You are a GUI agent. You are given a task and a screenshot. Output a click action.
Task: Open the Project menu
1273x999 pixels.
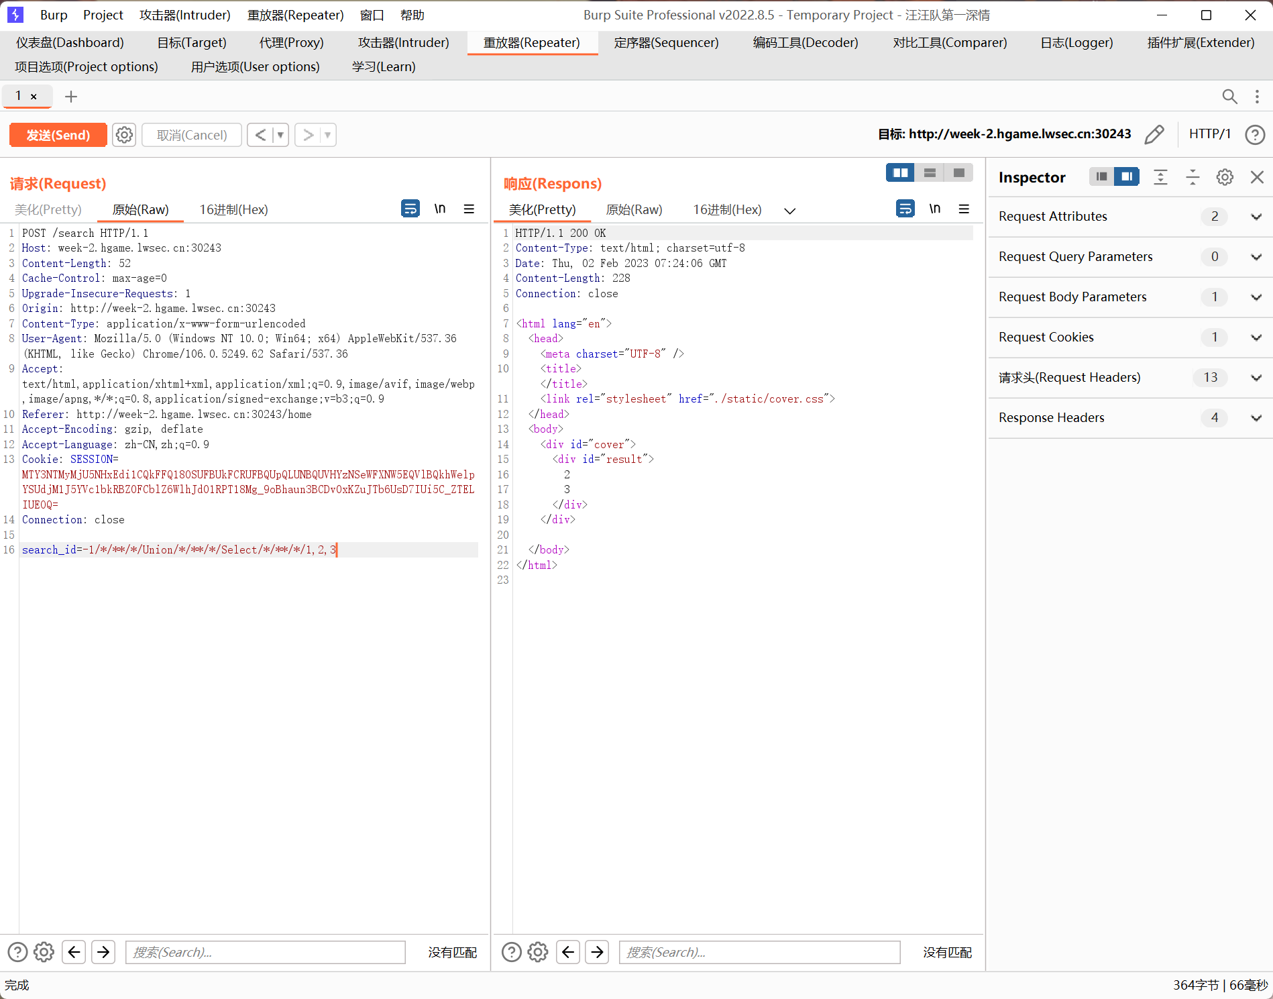click(x=103, y=15)
